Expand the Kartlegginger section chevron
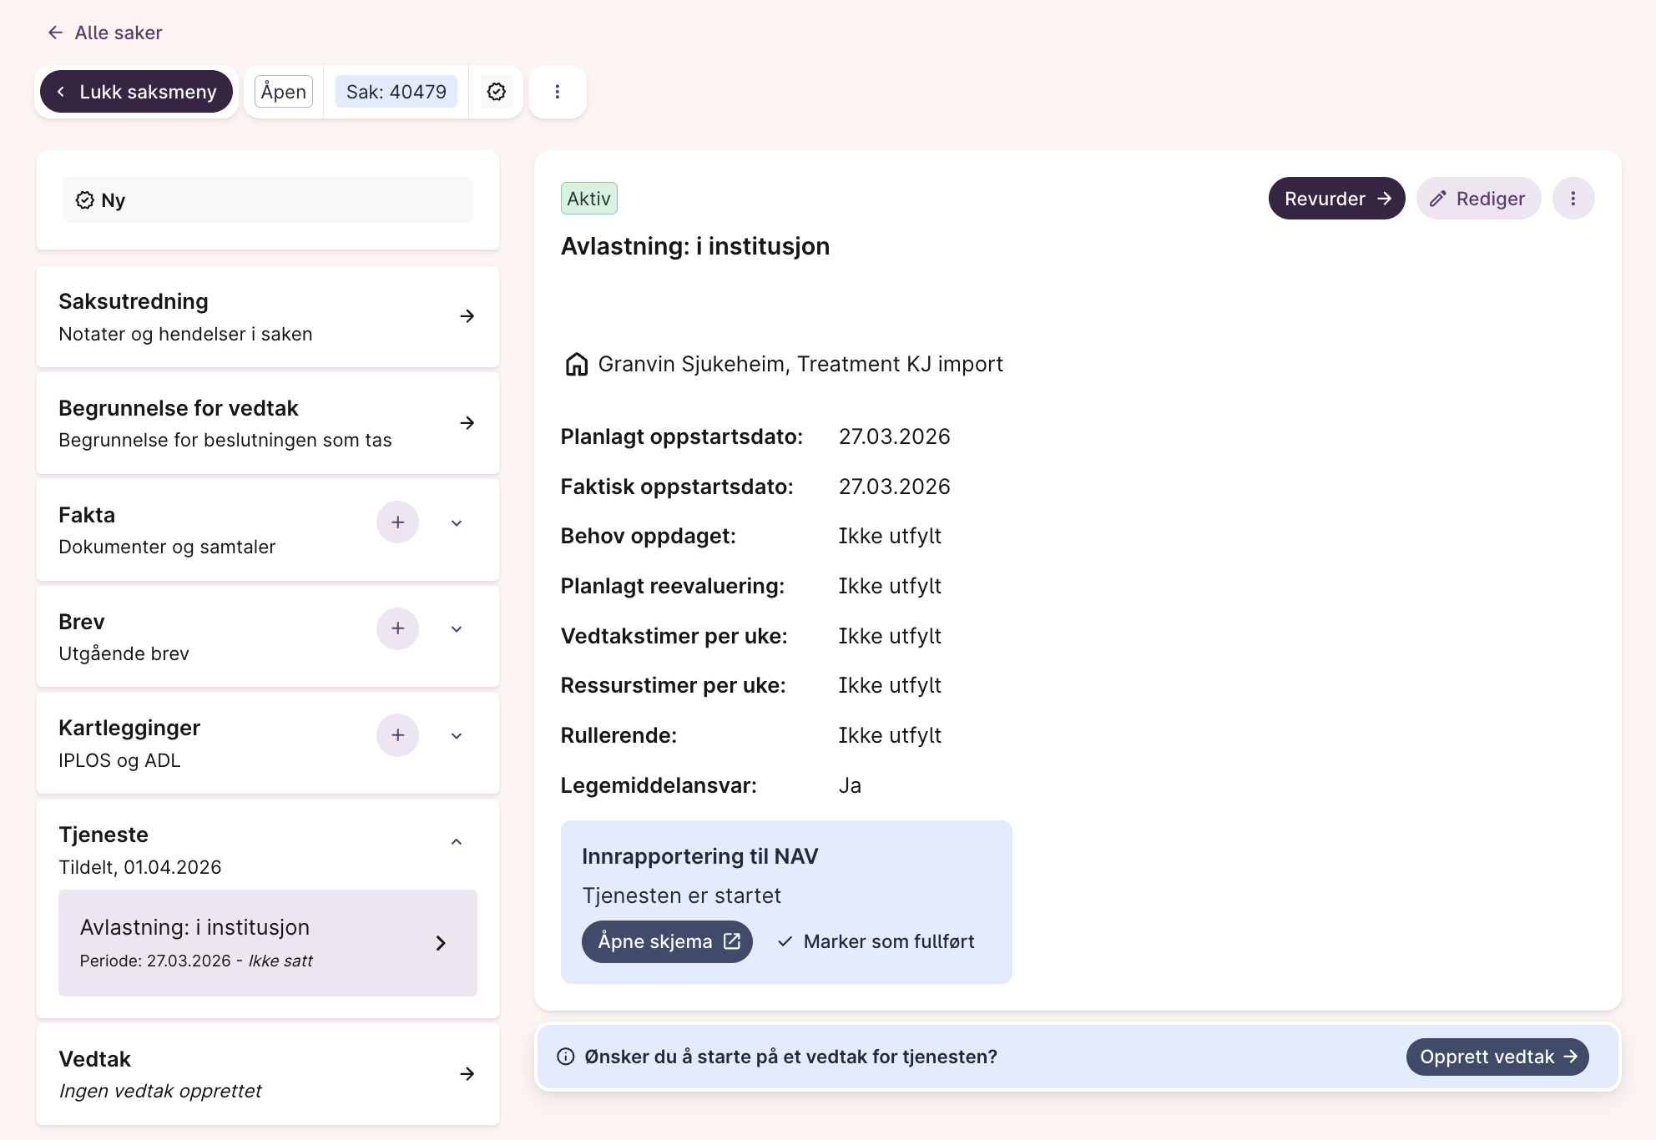This screenshot has height=1140, width=1656. pos(457,736)
